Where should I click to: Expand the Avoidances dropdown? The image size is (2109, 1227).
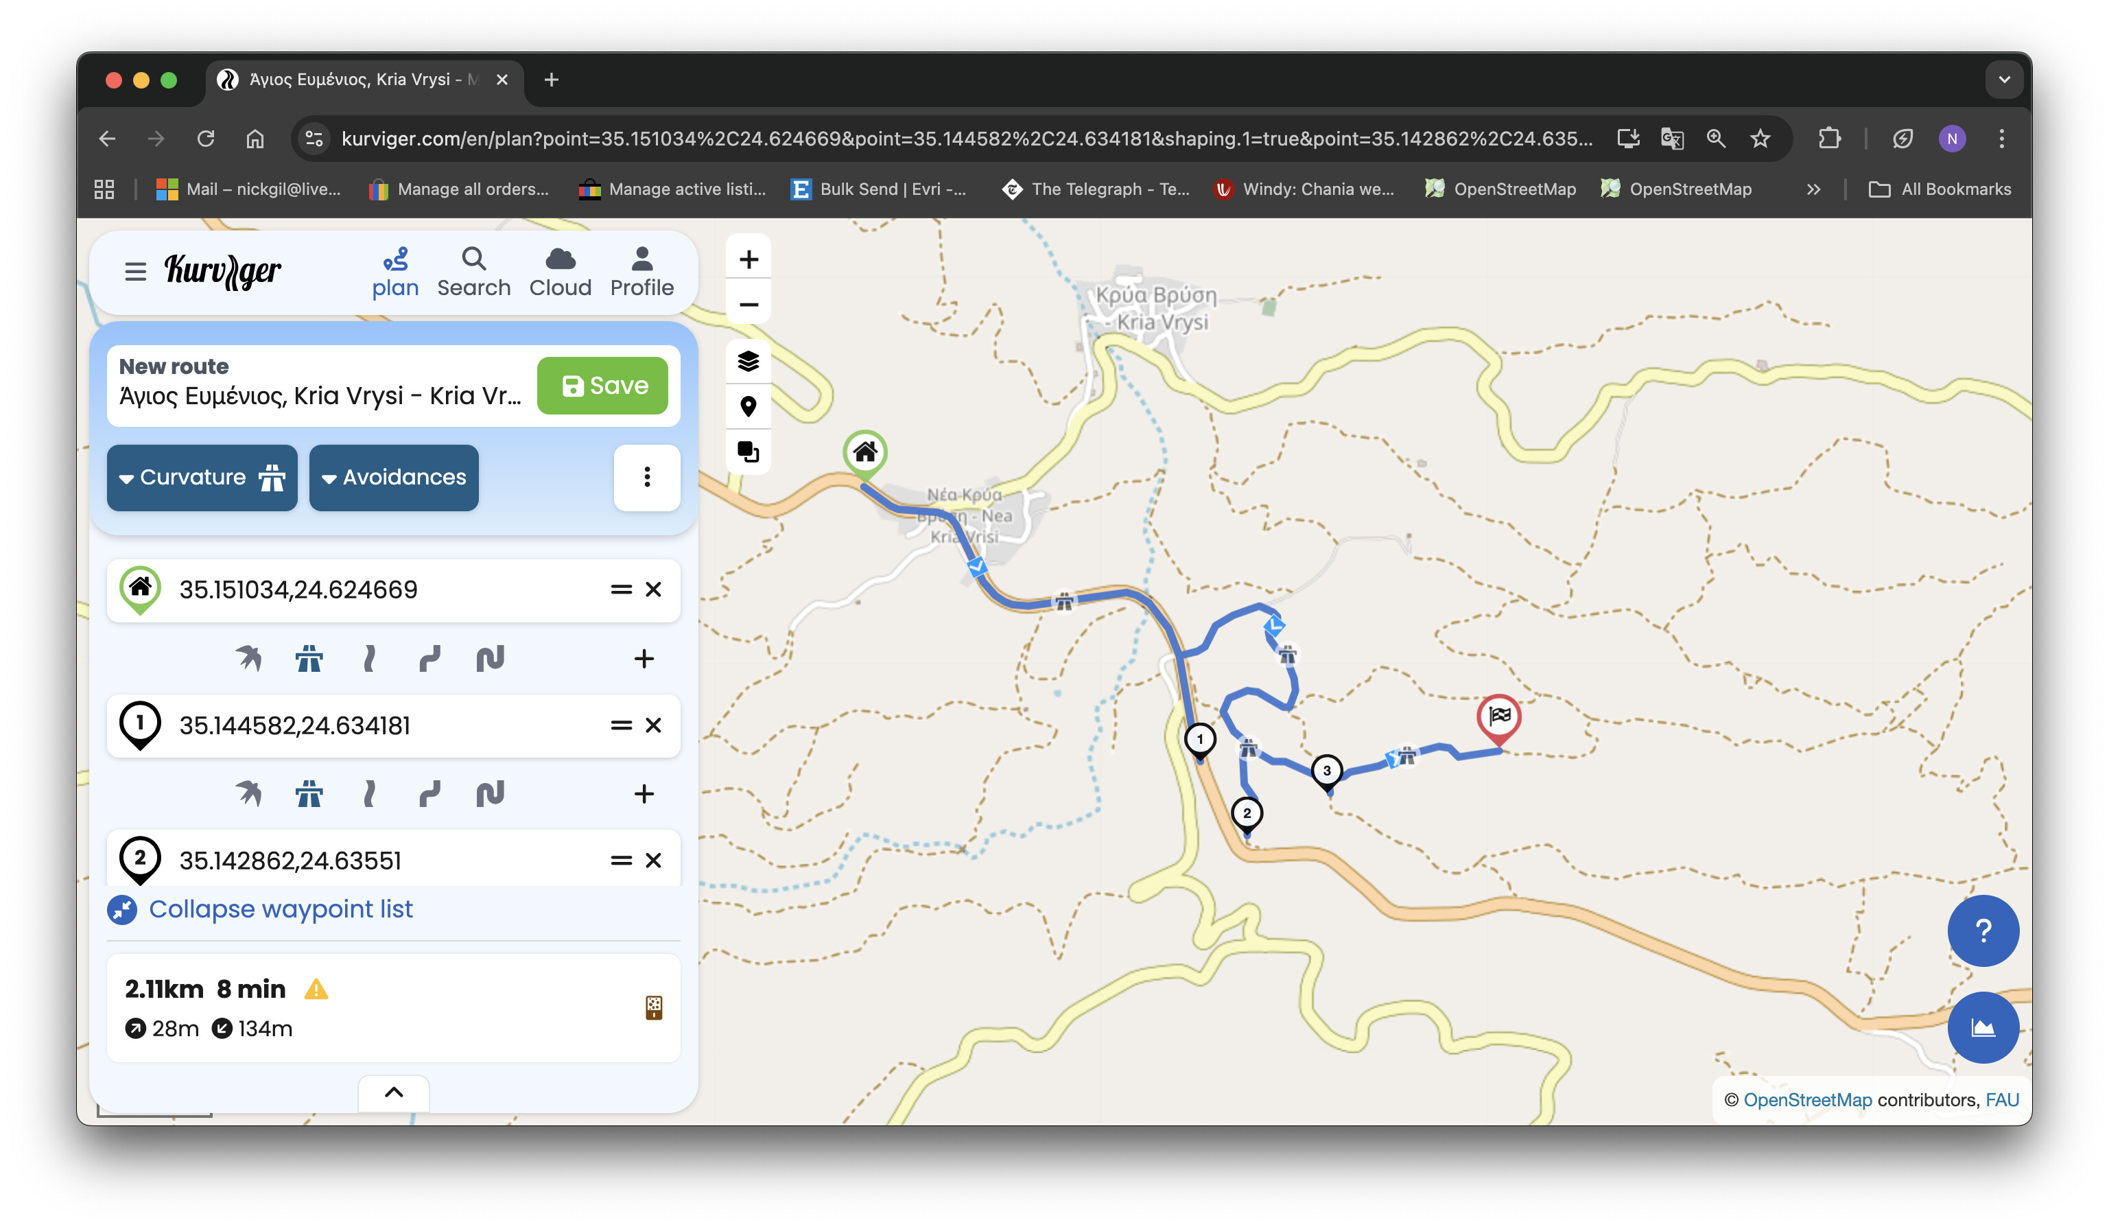(393, 477)
